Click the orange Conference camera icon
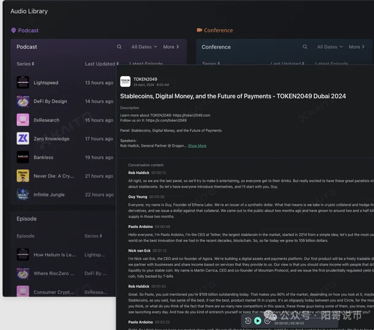This screenshot has width=374, height=330. point(199,30)
